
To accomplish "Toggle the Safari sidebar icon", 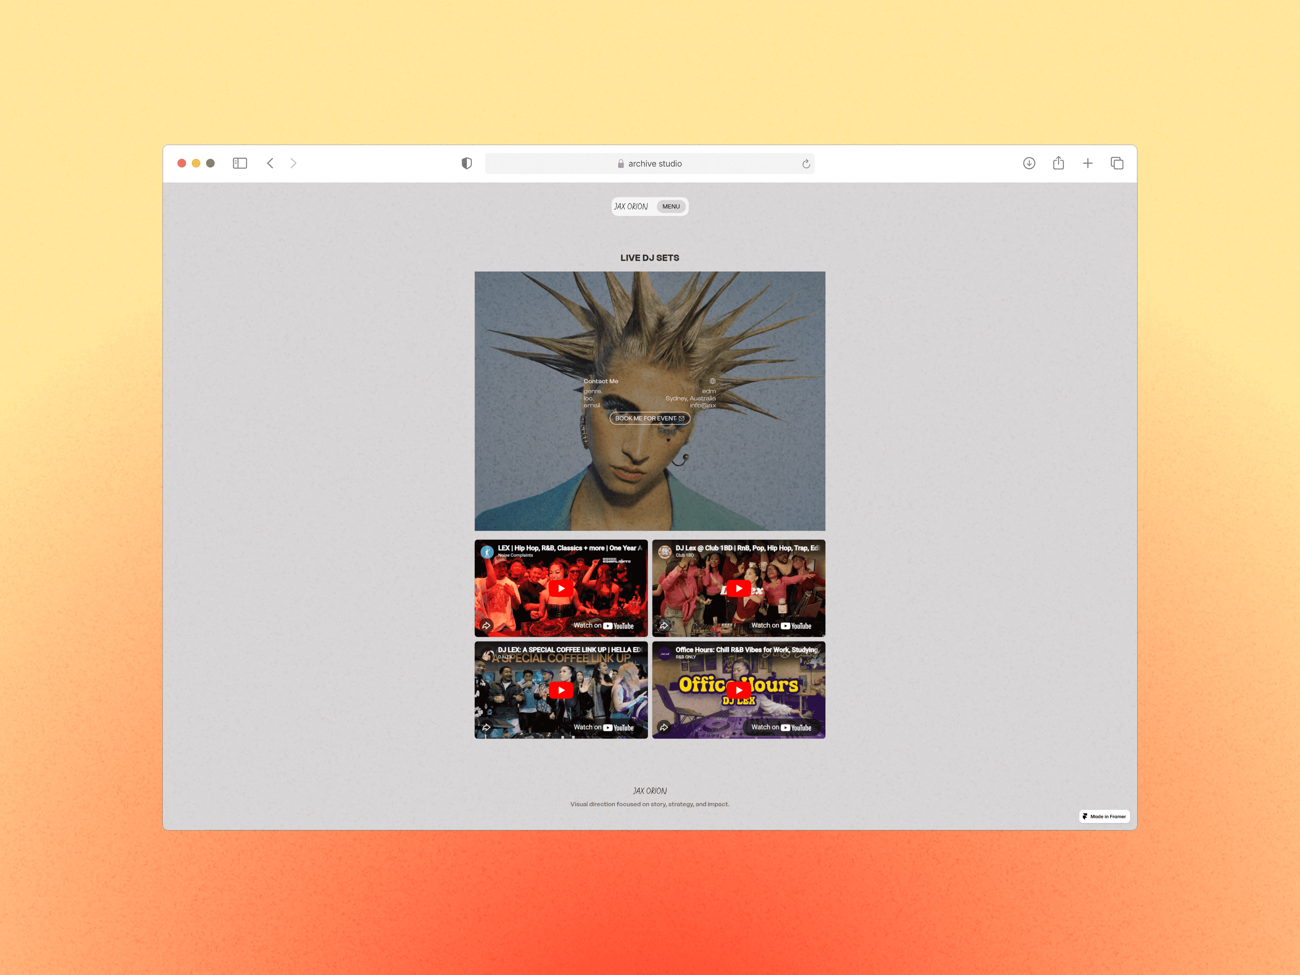I will point(240,164).
